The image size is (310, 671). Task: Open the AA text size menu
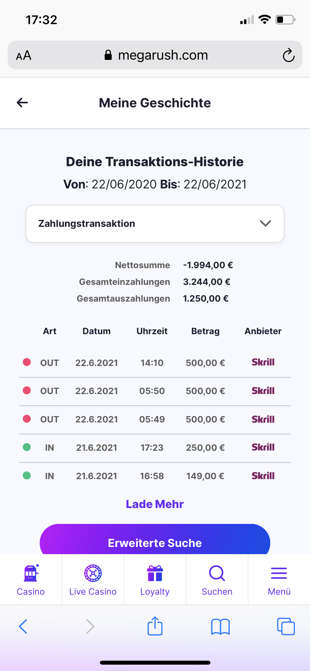click(x=24, y=55)
